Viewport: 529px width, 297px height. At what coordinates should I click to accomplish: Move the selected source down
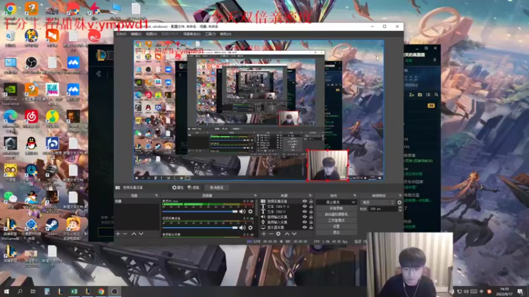click(294, 234)
